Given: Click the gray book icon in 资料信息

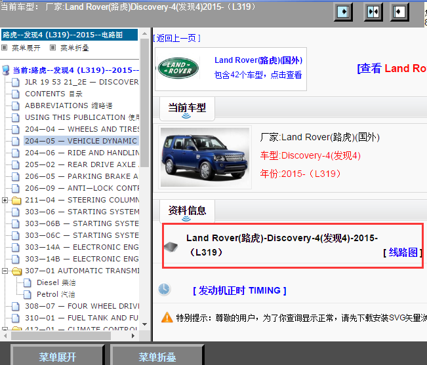Looking at the screenshot, I should pos(171,246).
